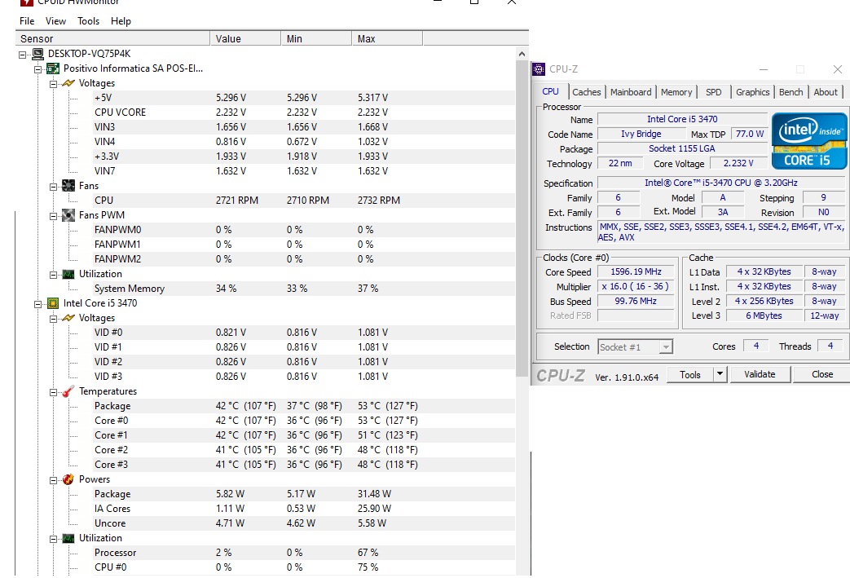Click the Bus Speed 99.76 MHz field
The height and width of the screenshot is (578, 850).
[636, 301]
